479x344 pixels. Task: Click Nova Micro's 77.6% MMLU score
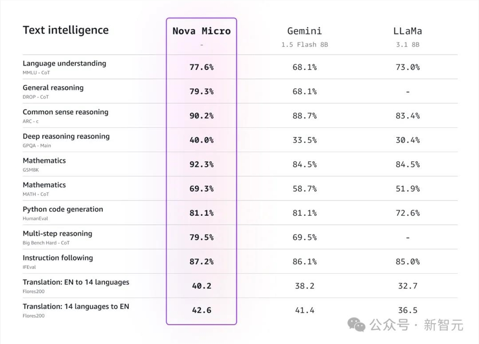(202, 67)
